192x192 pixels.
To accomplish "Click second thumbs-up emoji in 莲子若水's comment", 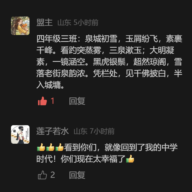I will 50,147.
